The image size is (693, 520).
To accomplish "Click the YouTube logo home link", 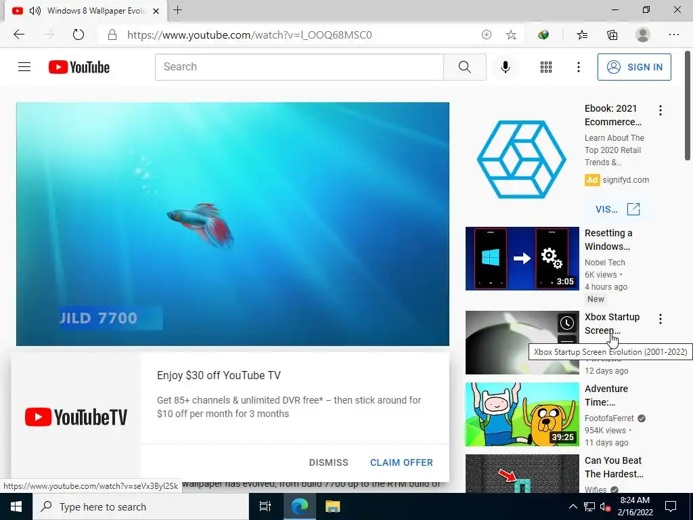I will click(79, 67).
